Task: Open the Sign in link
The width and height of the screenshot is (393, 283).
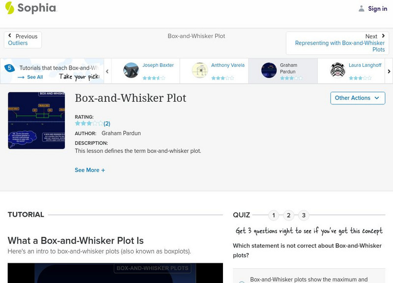Action: click(x=377, y=9)
